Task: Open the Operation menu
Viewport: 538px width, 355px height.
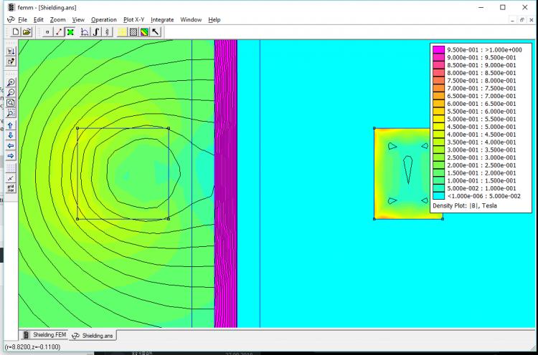Action: pyautogui.click(x=104, y=19)
